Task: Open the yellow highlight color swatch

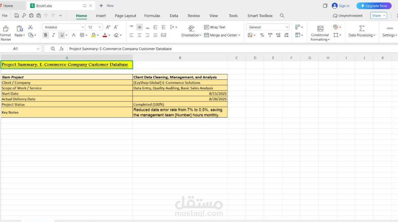Action: [93, 35]
